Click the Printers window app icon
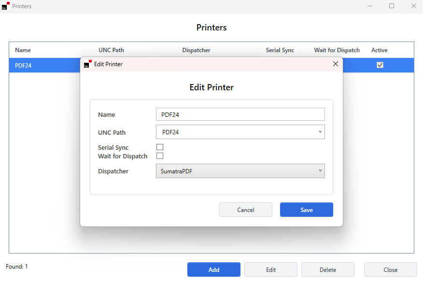Image resolution: width=423 pixels, height=283 pixels. click(6, 6)
